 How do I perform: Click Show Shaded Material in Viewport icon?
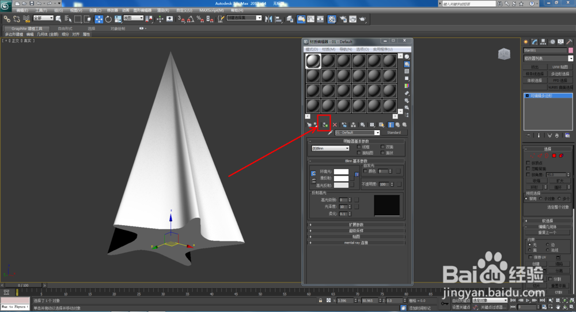381,125
